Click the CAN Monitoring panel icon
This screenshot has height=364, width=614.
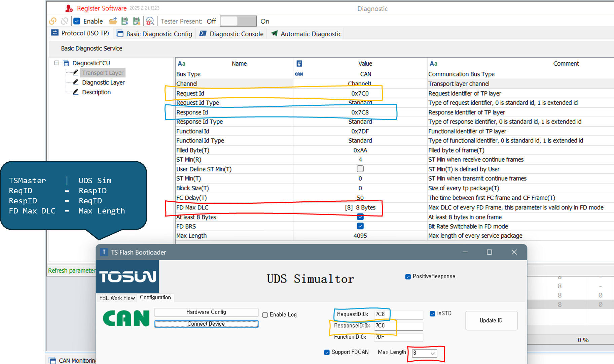coord(53,360)
